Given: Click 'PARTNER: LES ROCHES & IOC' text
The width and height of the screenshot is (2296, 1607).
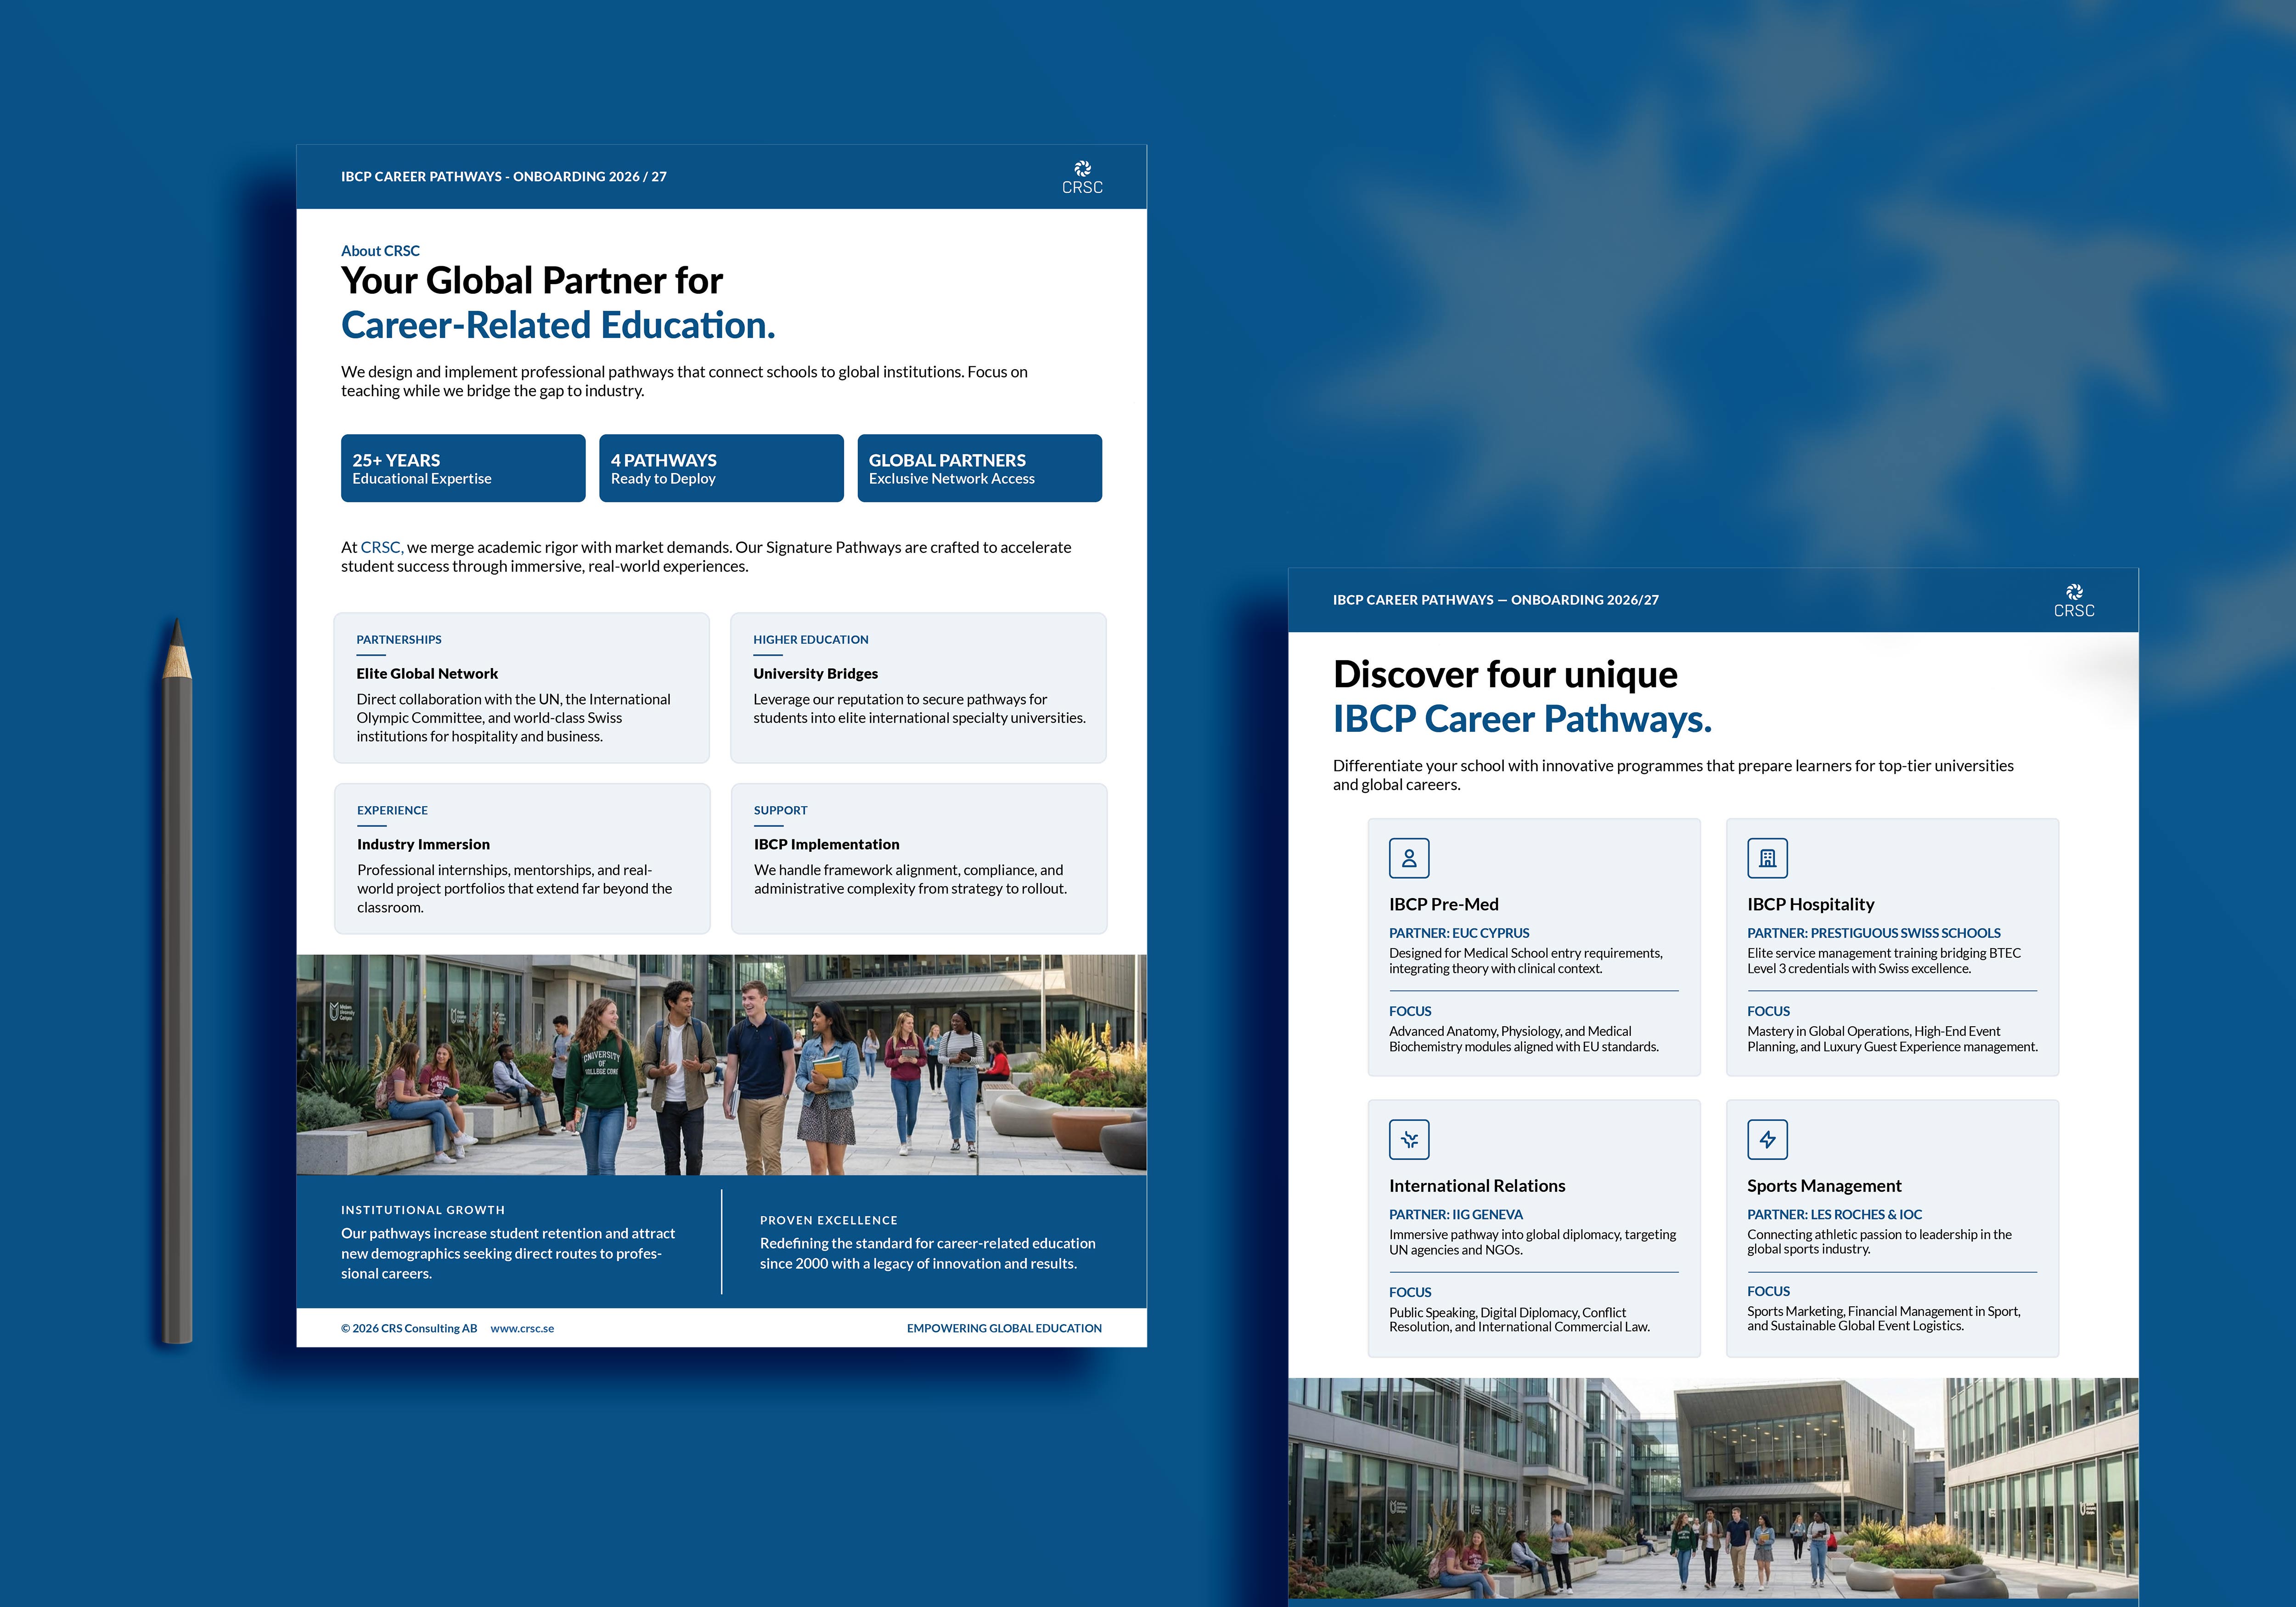Looking at the screenshot, I should point(1835,1214).
